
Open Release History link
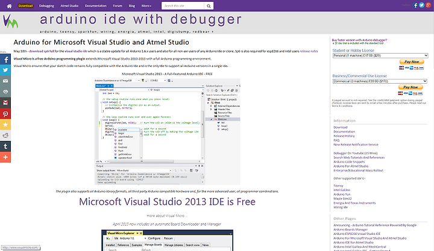click(344, 136)
